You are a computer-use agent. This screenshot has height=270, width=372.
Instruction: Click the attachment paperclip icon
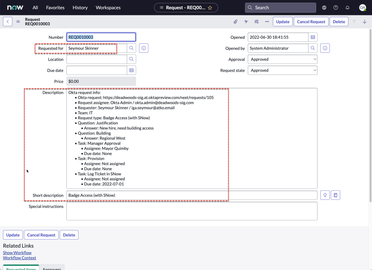[x=235, y=22]
